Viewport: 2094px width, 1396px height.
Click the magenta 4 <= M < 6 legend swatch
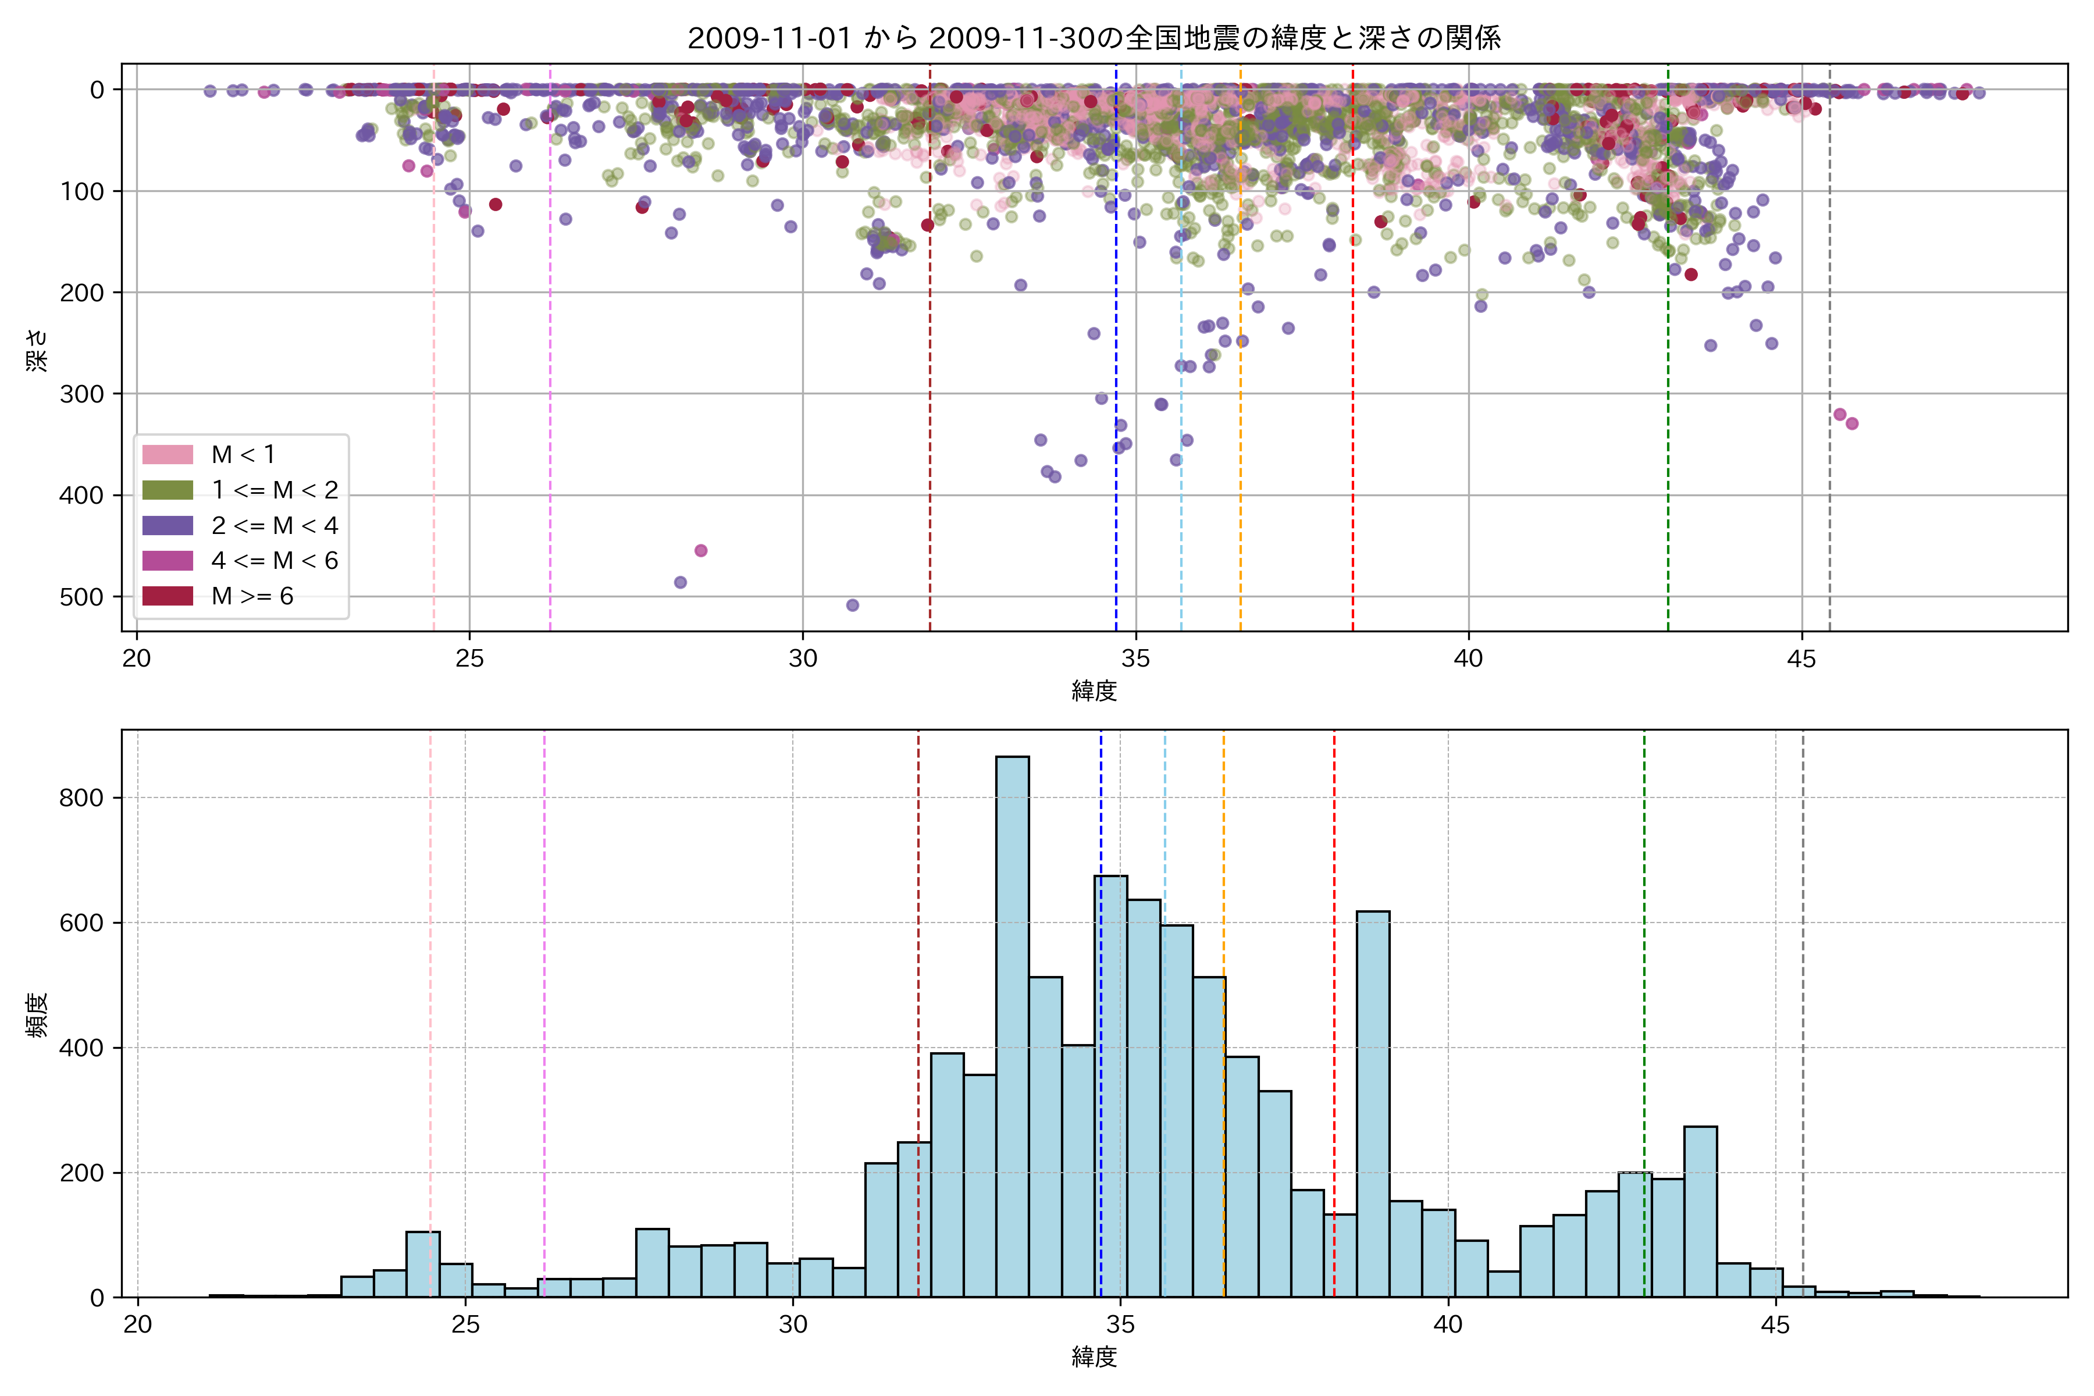(168, 560)
